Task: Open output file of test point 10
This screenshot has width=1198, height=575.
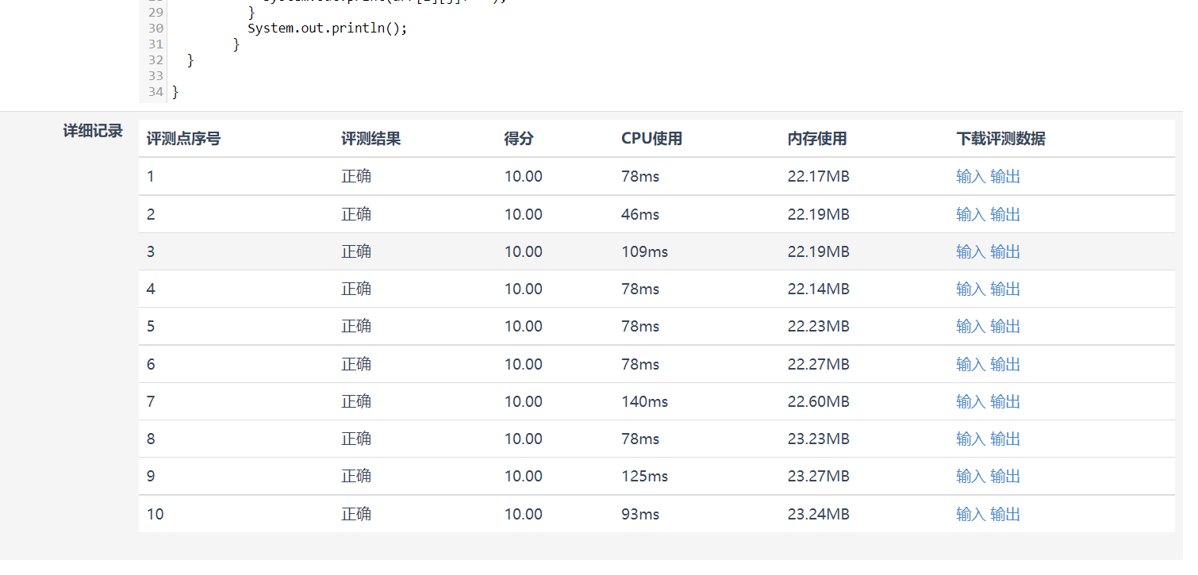Action: [x=1005, y=515]
